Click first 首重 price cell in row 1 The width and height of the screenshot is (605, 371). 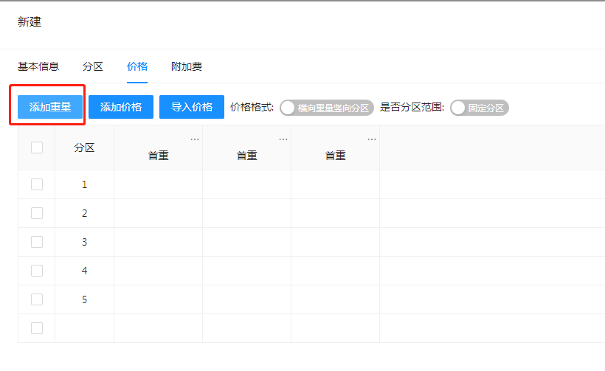(158, 184)
